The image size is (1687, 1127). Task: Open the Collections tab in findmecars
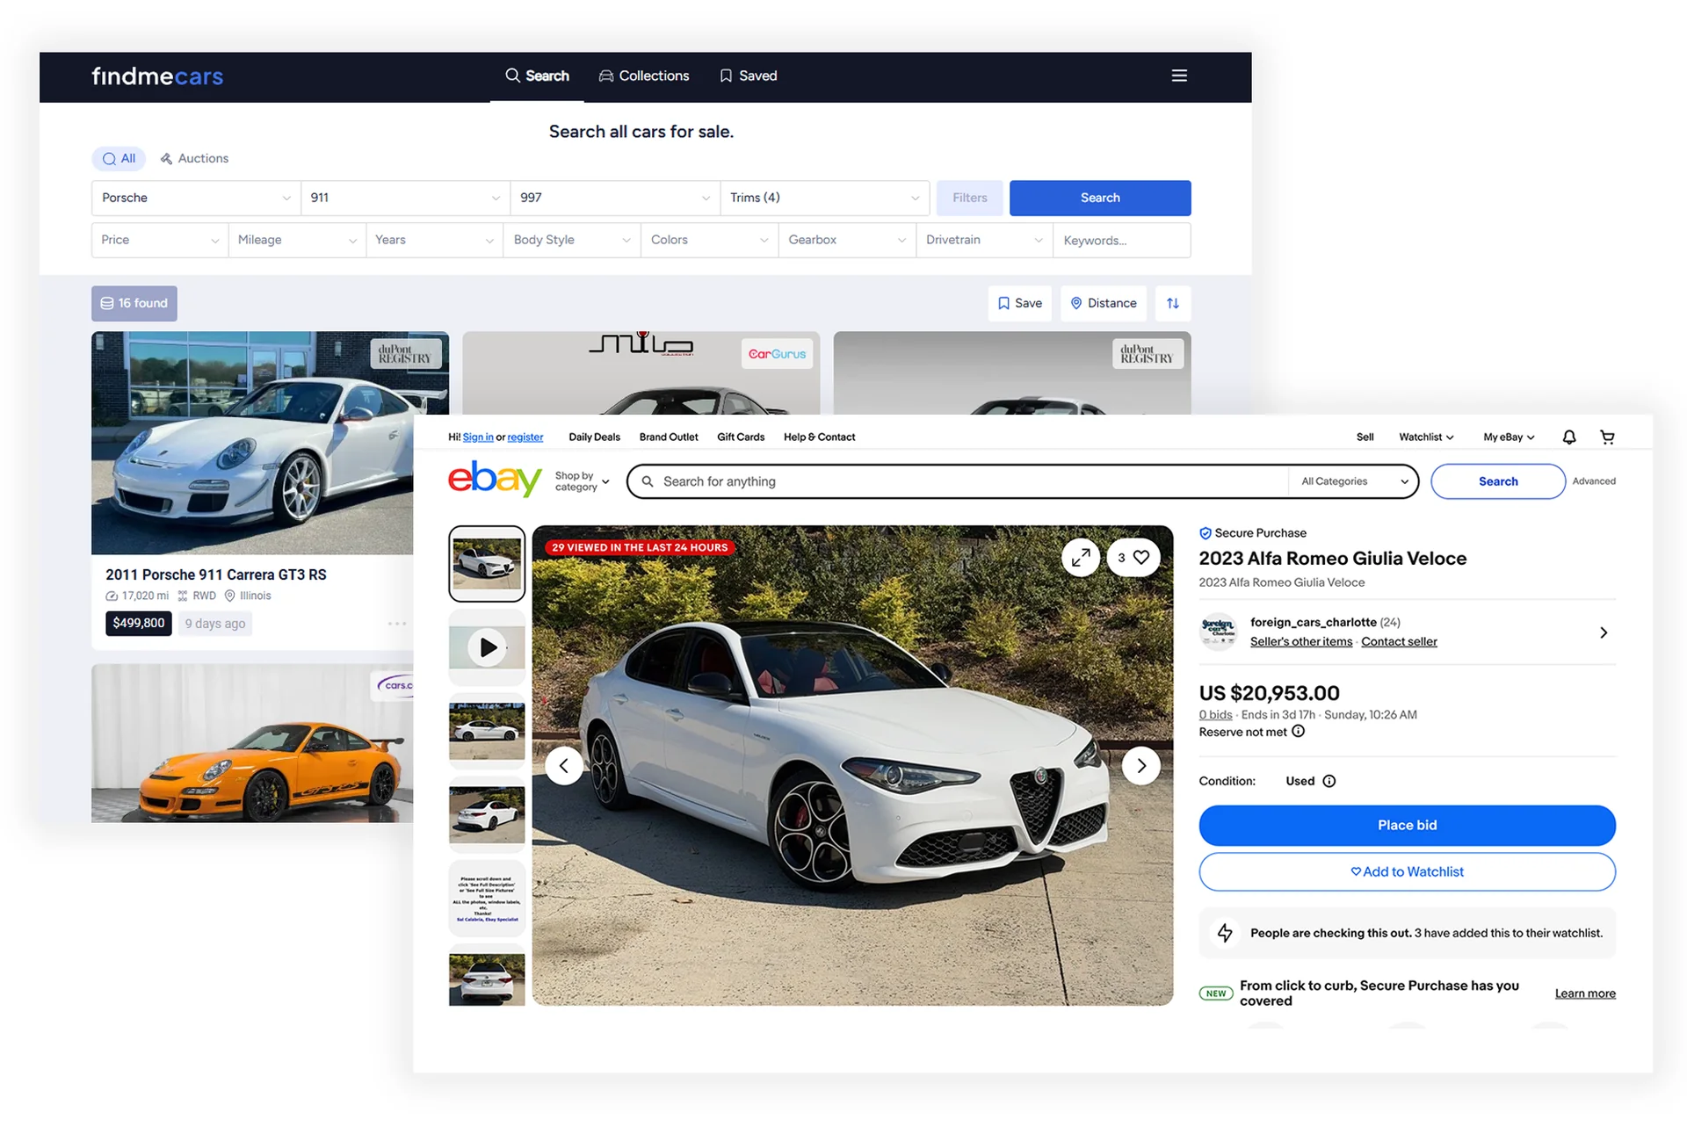click(x=644, y=76)
